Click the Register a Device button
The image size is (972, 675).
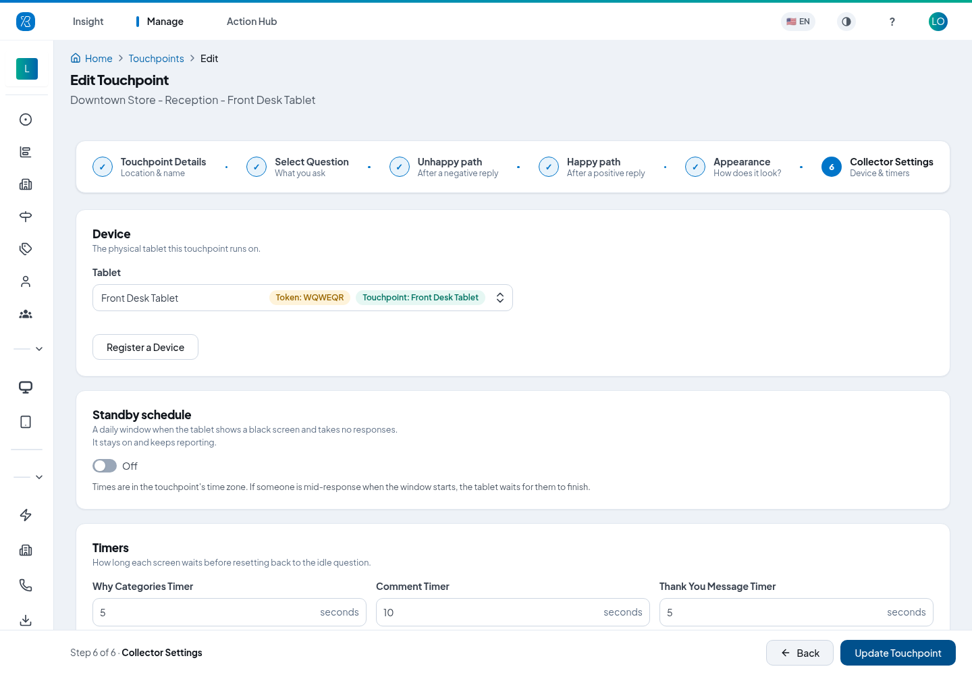pyautogui.click(x=145, y=347)
